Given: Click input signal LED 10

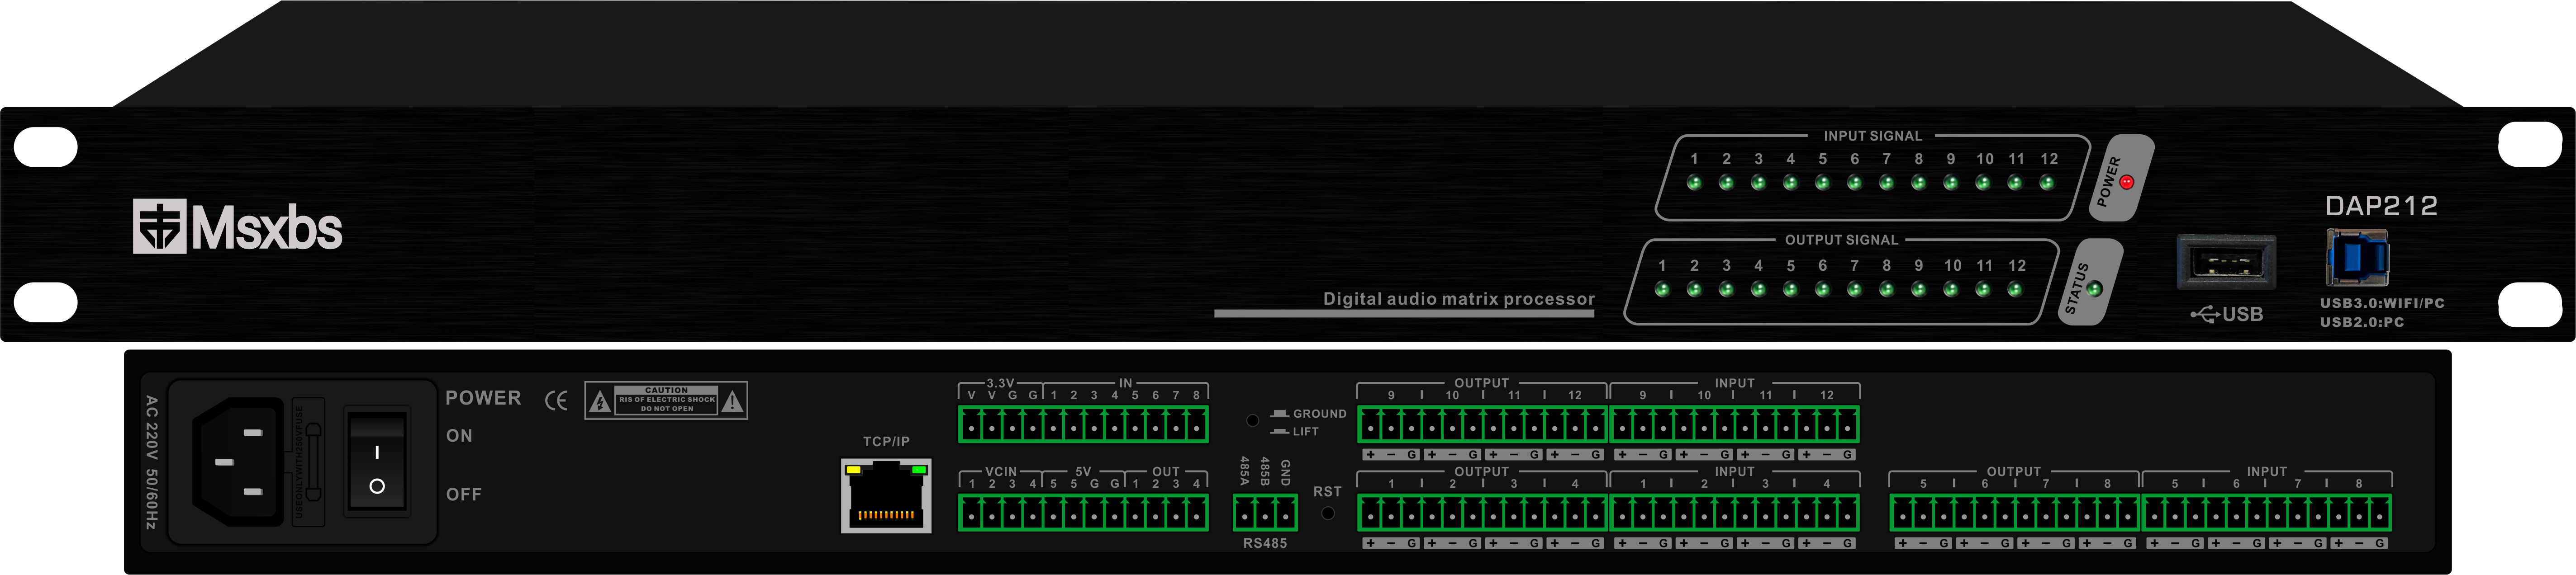Looking at the screenshot, I should click(1983, 183).
